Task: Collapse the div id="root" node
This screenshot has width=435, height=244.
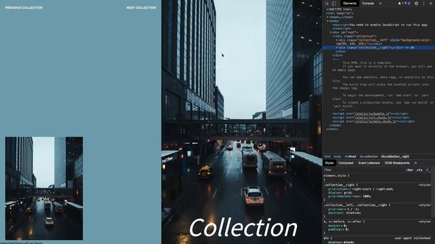Action: click(331, 33)
